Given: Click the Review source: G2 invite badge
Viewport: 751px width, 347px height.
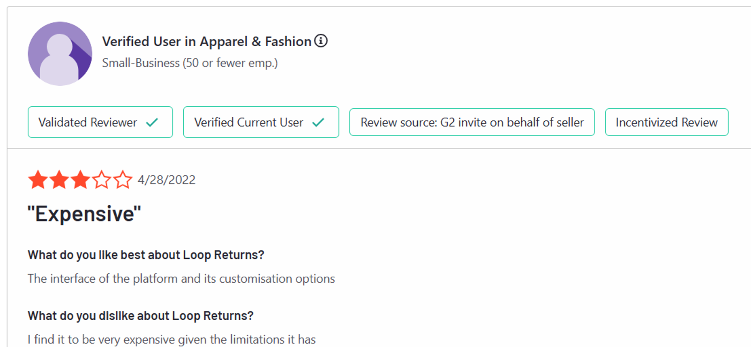Looking at the screenshot, I should pyautogui.click(x=471, y=122).
